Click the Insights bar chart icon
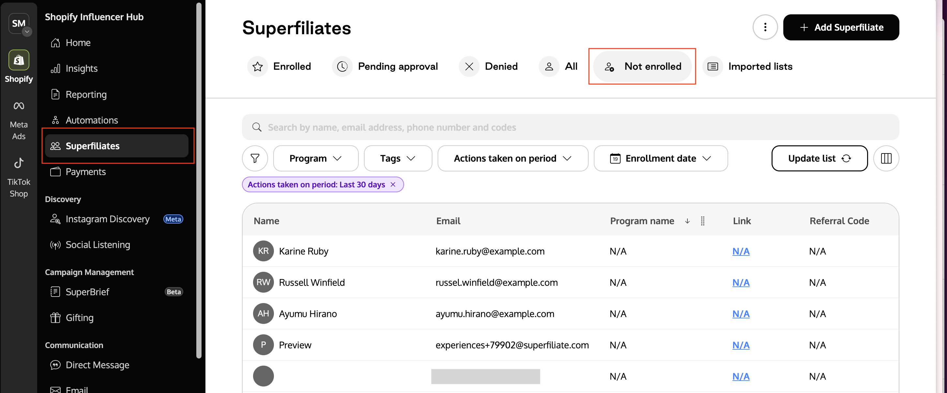Screen dimensions: 947x393 coord(55,68)
